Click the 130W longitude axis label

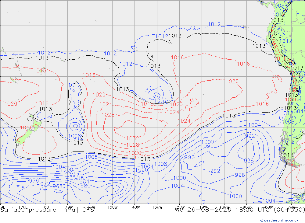tap(157, 207)
